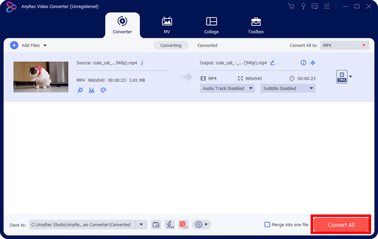Click the register key icon
This screenshot has width=378, height=239.
coord(303,6)
